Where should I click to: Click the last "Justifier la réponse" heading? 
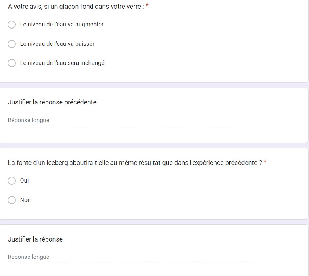(x=35, y=239)
